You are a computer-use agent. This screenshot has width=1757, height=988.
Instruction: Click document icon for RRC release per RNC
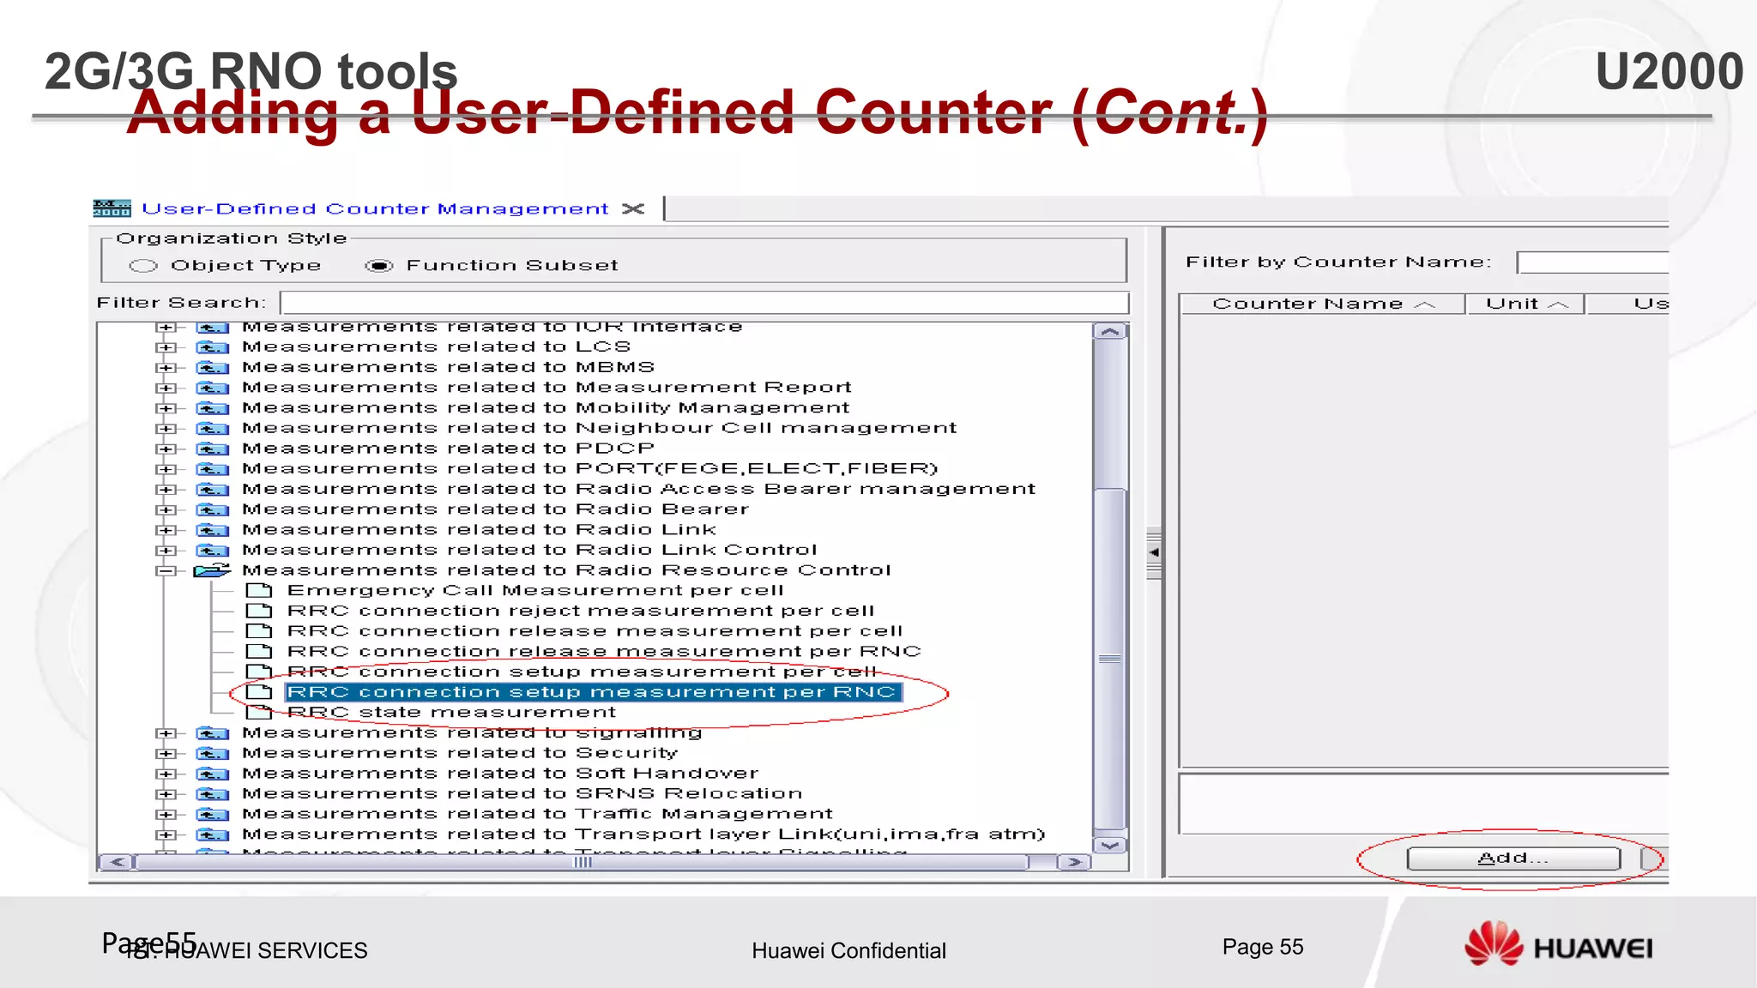click(x=259, y=652)
